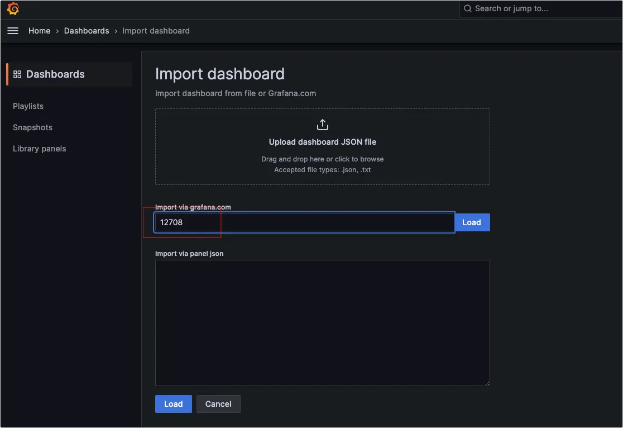Screen dimensions: 623x428
Task: Click the Import dashboard breadcrumb
Action: click(x=156, y=31)
